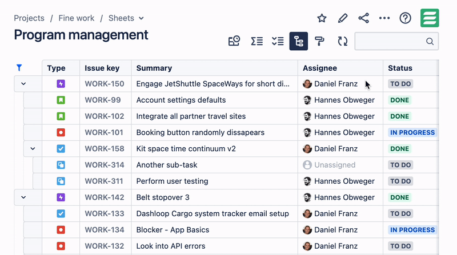
Task: Select summary "Kit space time continuum v2"
Action: [x=186, y=149]
